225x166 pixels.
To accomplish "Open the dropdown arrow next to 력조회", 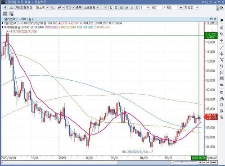I will (197, 8).
